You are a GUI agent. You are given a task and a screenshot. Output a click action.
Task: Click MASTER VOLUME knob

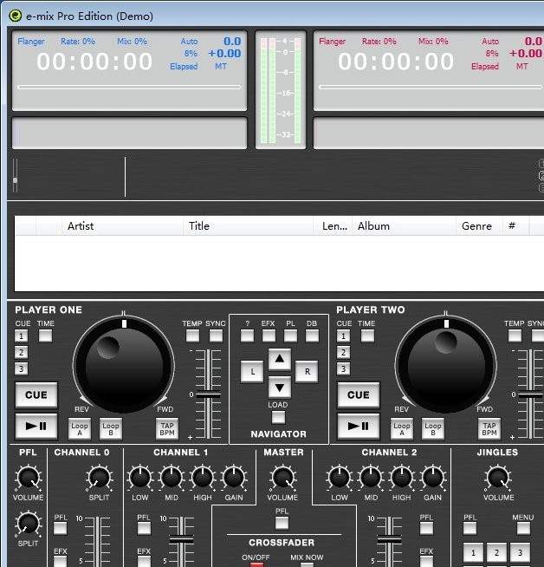283,478
